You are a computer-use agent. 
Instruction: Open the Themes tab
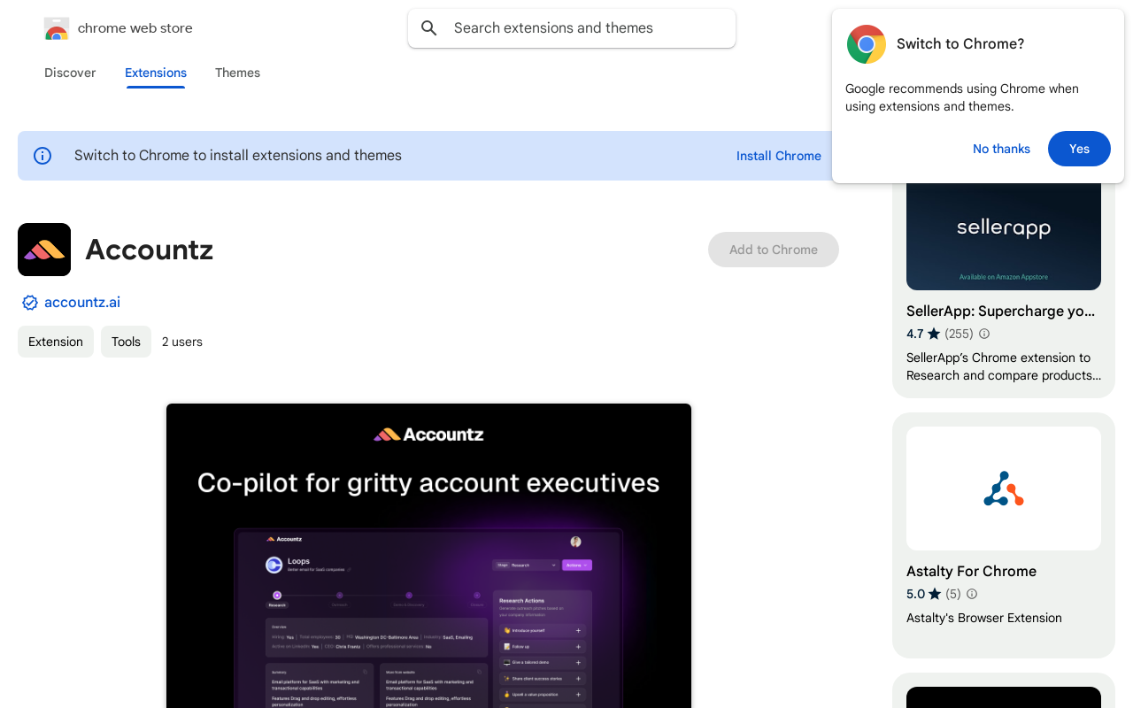click(237, 73)
